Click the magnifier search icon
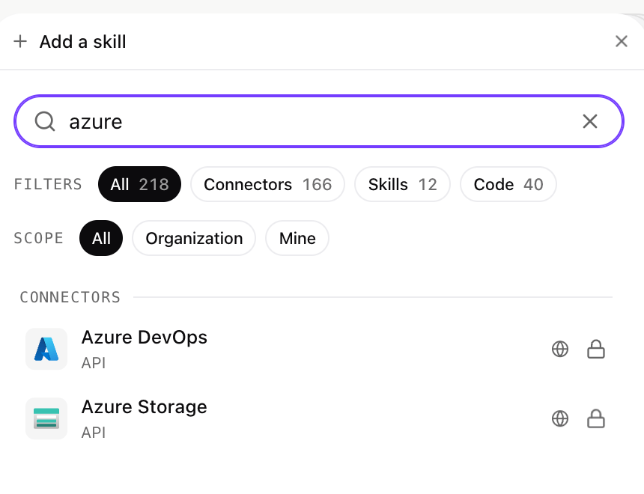644x494 pixels. pyautogui.click(x=45, y=121)
